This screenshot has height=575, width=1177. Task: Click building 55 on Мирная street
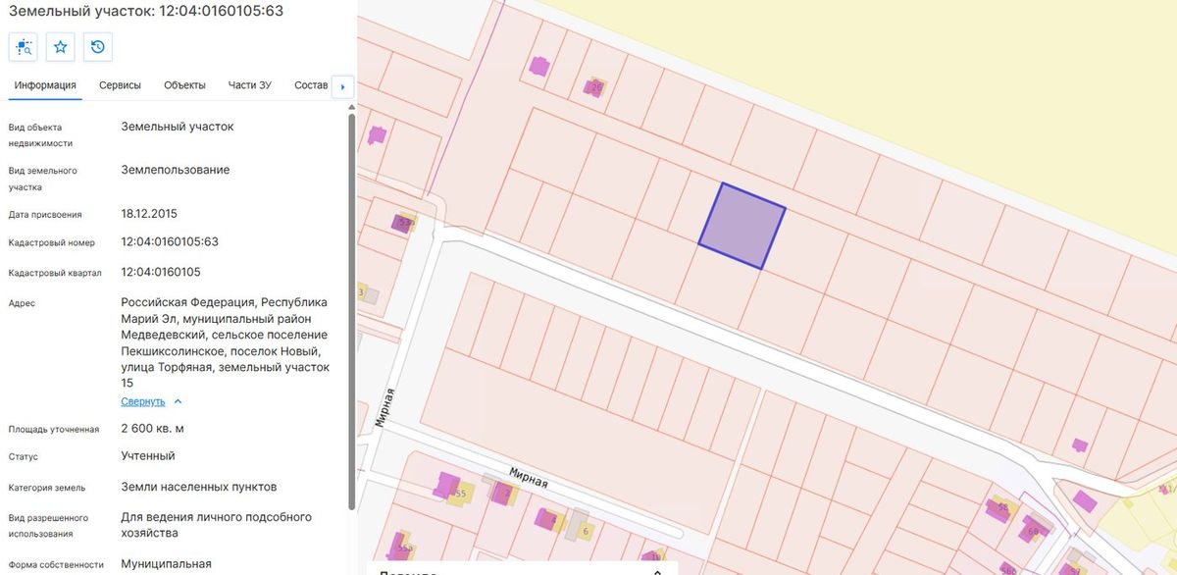pos(460,494)
